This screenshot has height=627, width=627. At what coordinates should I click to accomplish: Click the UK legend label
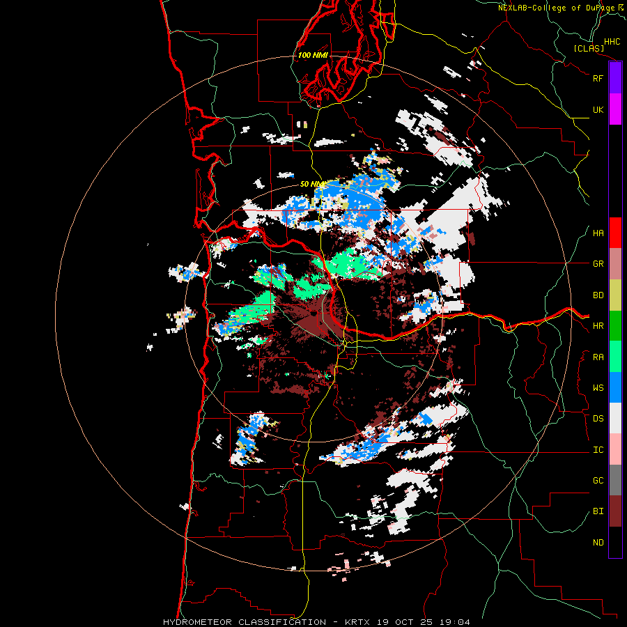pos(598,109)
